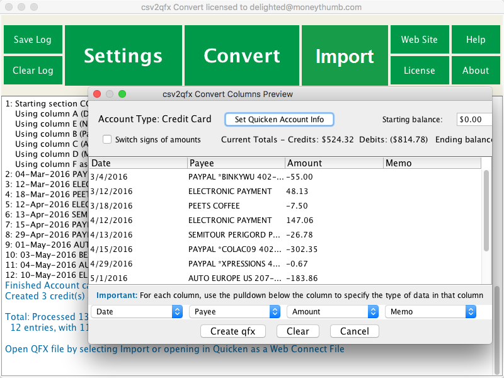Click the preview table vertical scrollbar
The height and width of the screenshot is (378, 504).
pyautogui.click(x=486, y=210)
